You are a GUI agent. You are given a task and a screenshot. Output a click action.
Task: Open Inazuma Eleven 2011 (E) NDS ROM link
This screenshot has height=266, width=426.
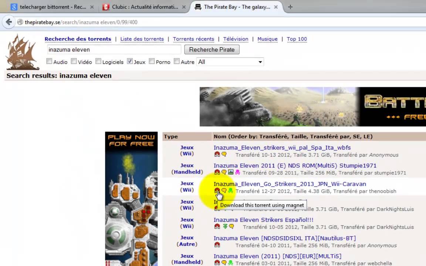(295, 166)
